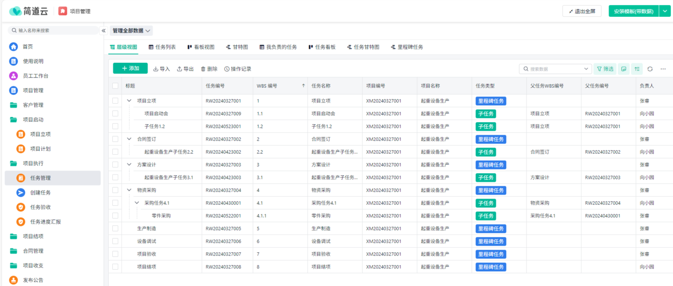
Task: Check the 物资采购 row checkbox
Action: [x=116, y=190]
